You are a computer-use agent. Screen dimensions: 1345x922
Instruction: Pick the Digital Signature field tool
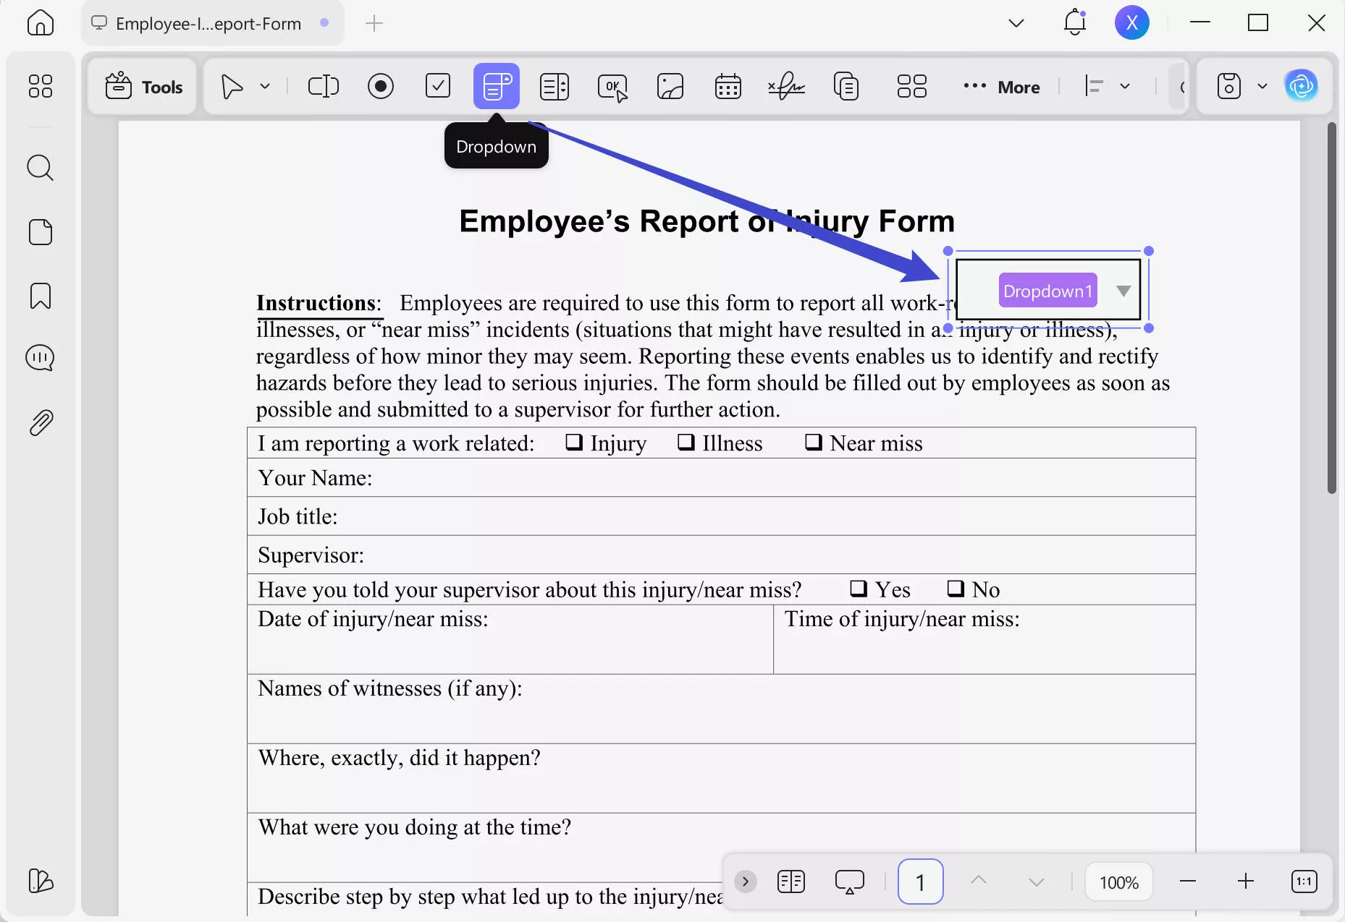786,86
